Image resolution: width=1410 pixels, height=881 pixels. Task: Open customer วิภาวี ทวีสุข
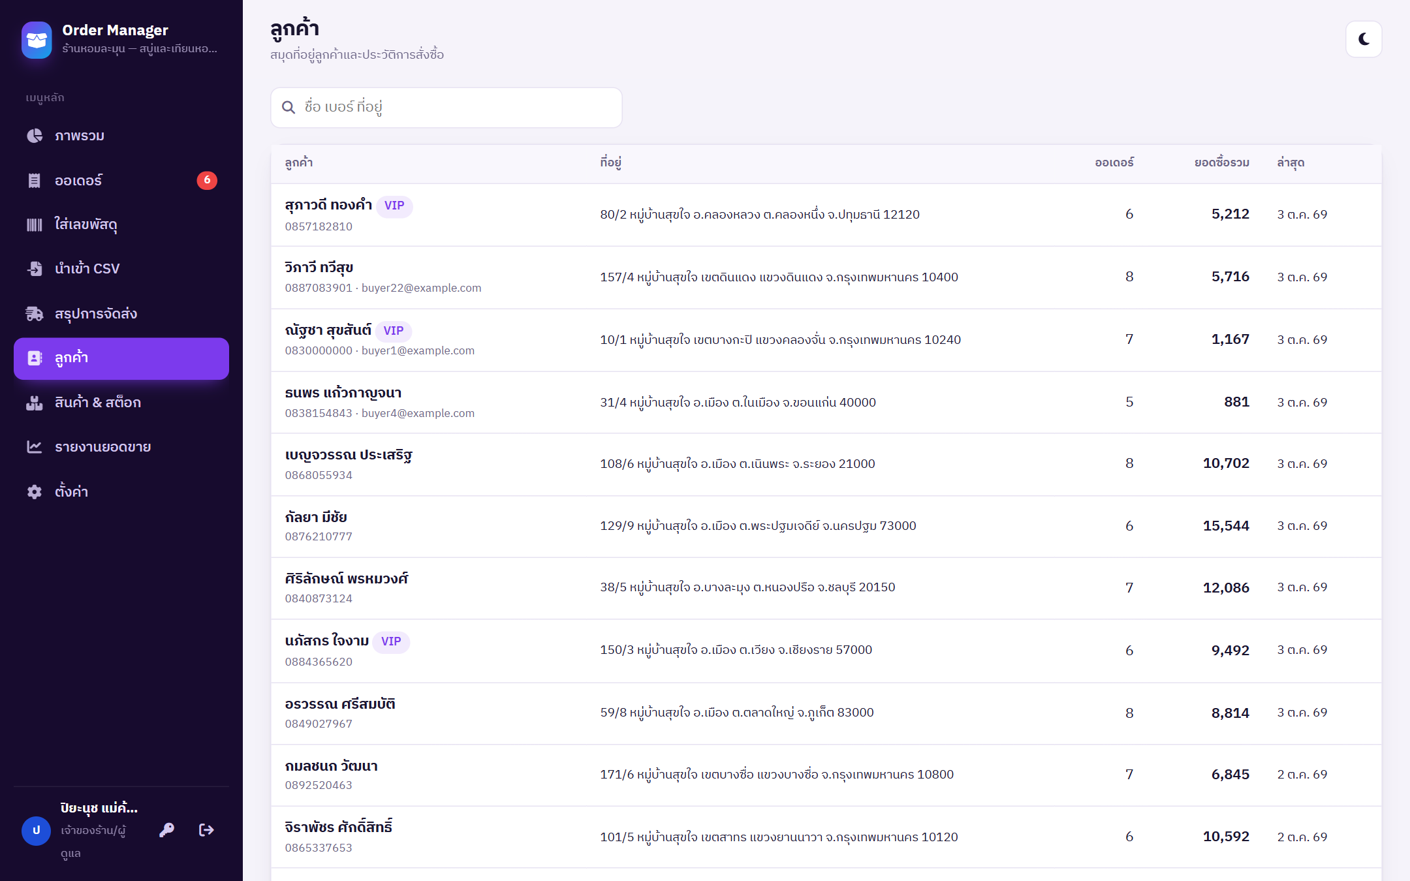click(x=319, y=268)
